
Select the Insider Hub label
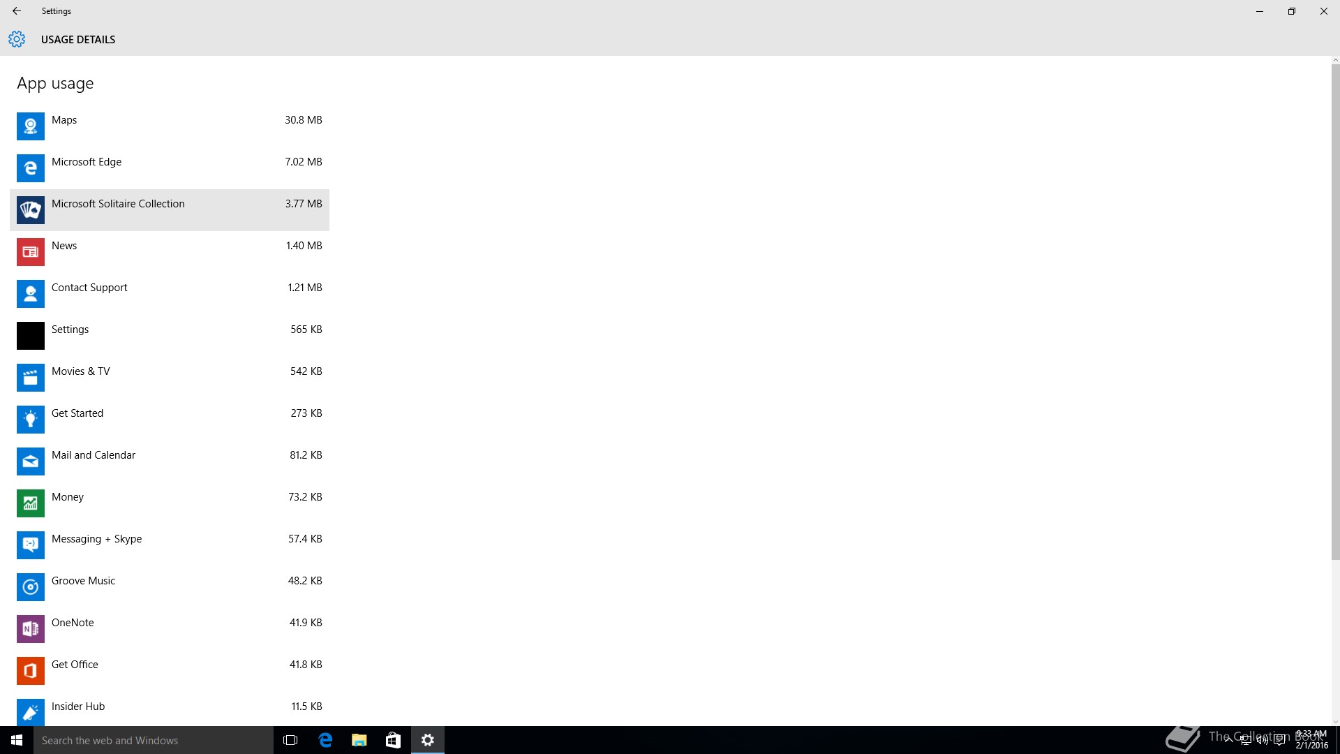coord(78,707)
